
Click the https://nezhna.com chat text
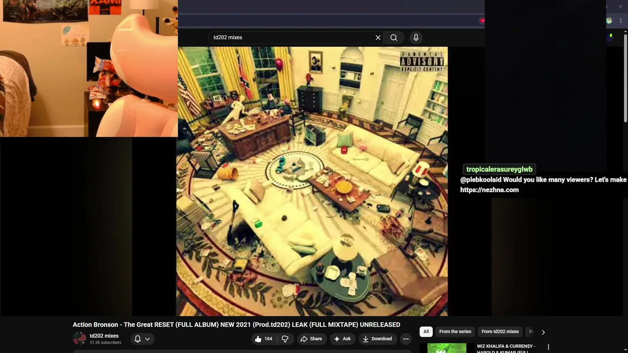489,190
